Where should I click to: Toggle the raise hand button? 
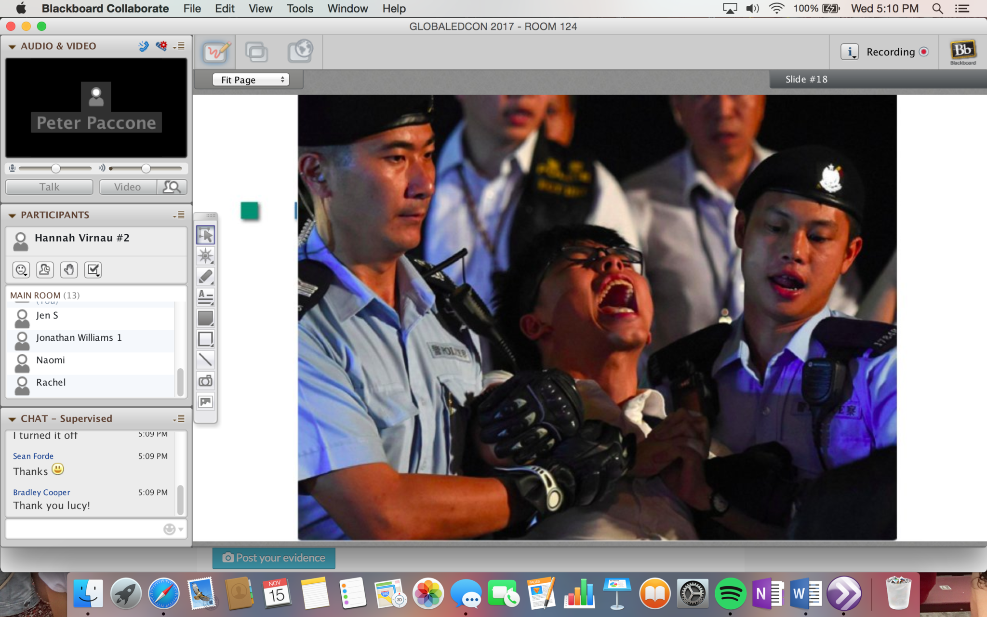69,269
